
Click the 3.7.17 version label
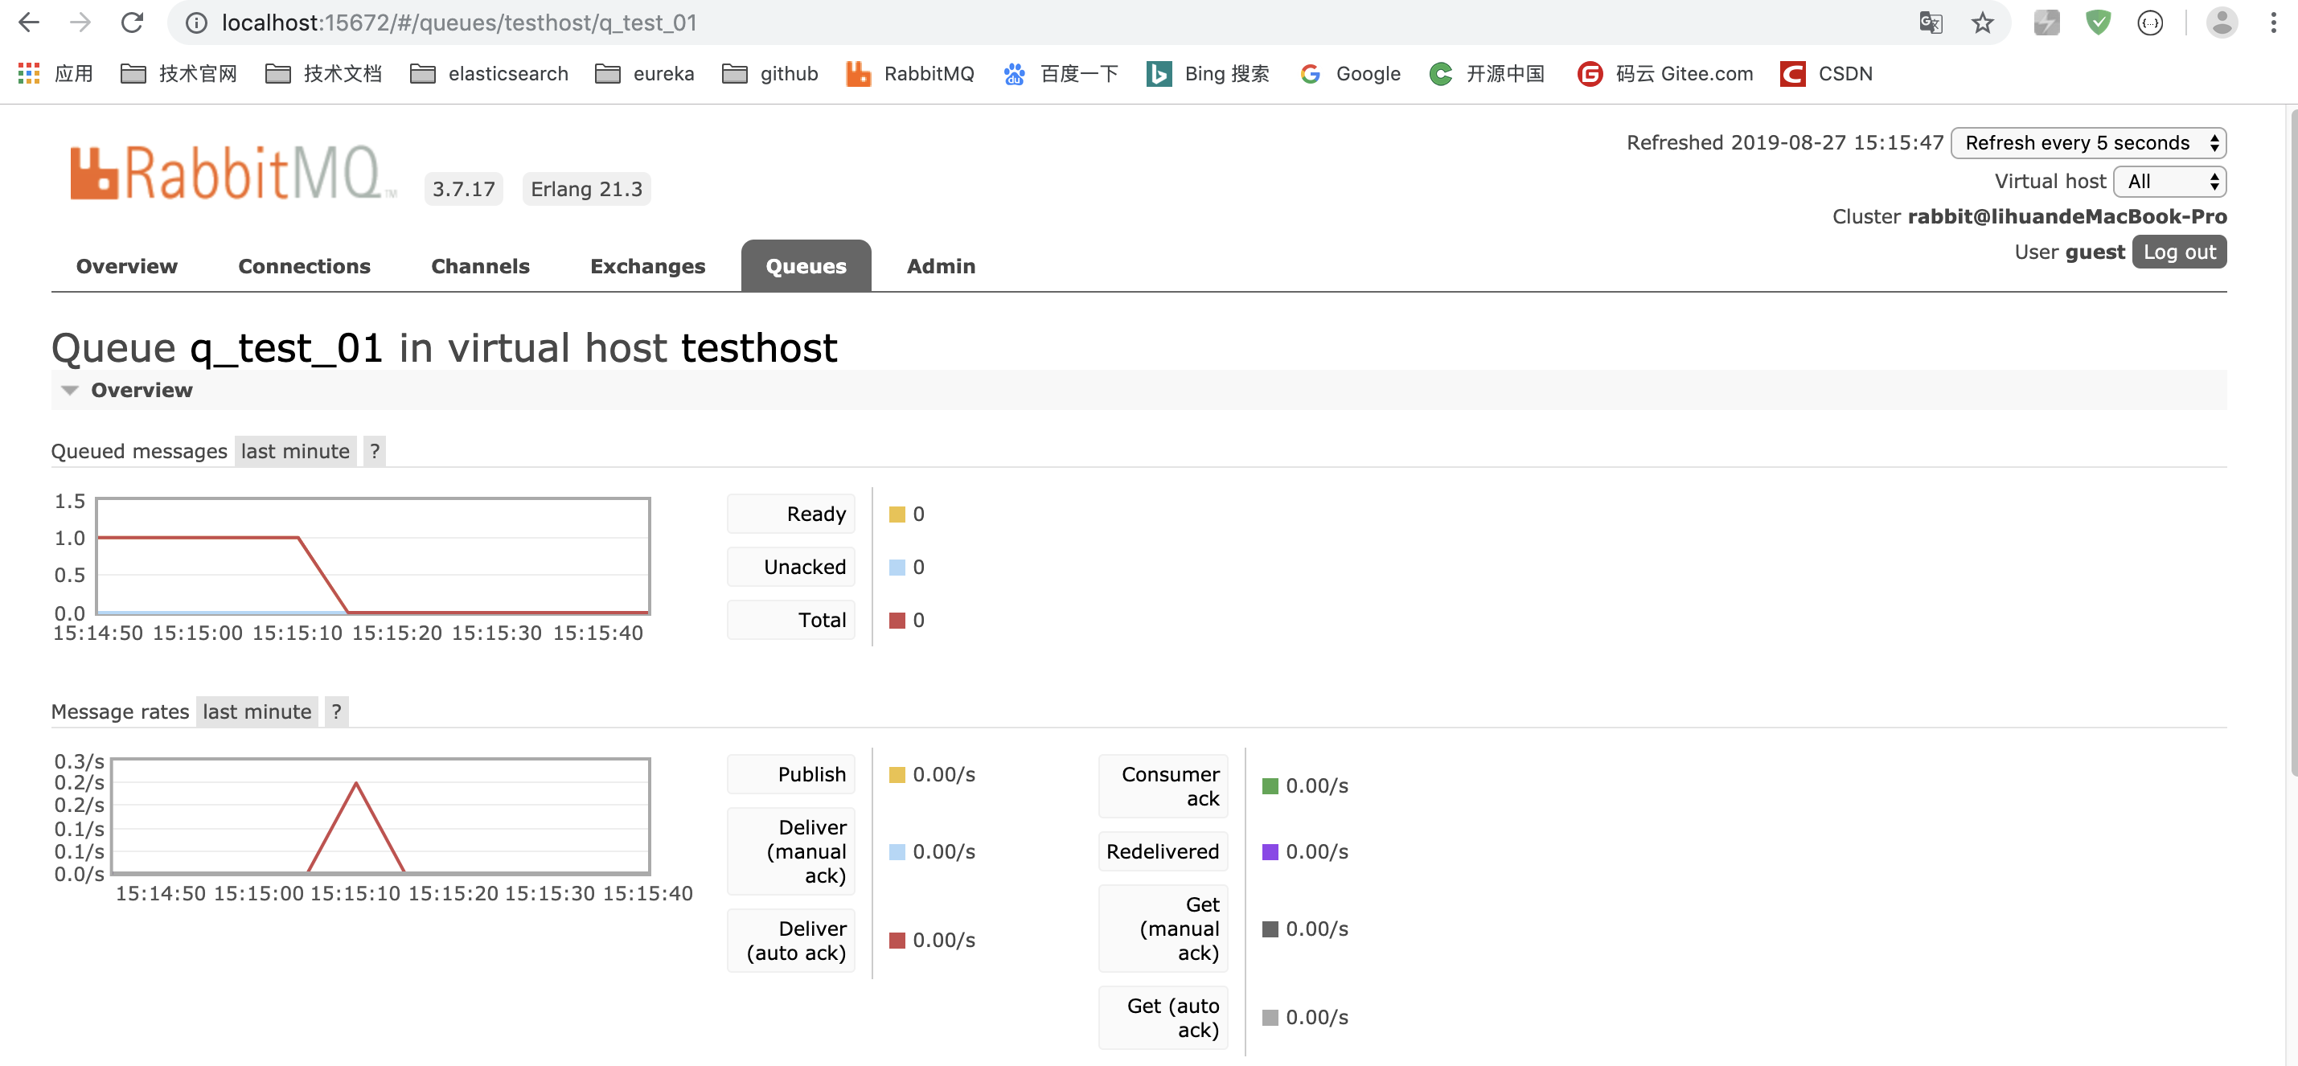pos(464,189)
